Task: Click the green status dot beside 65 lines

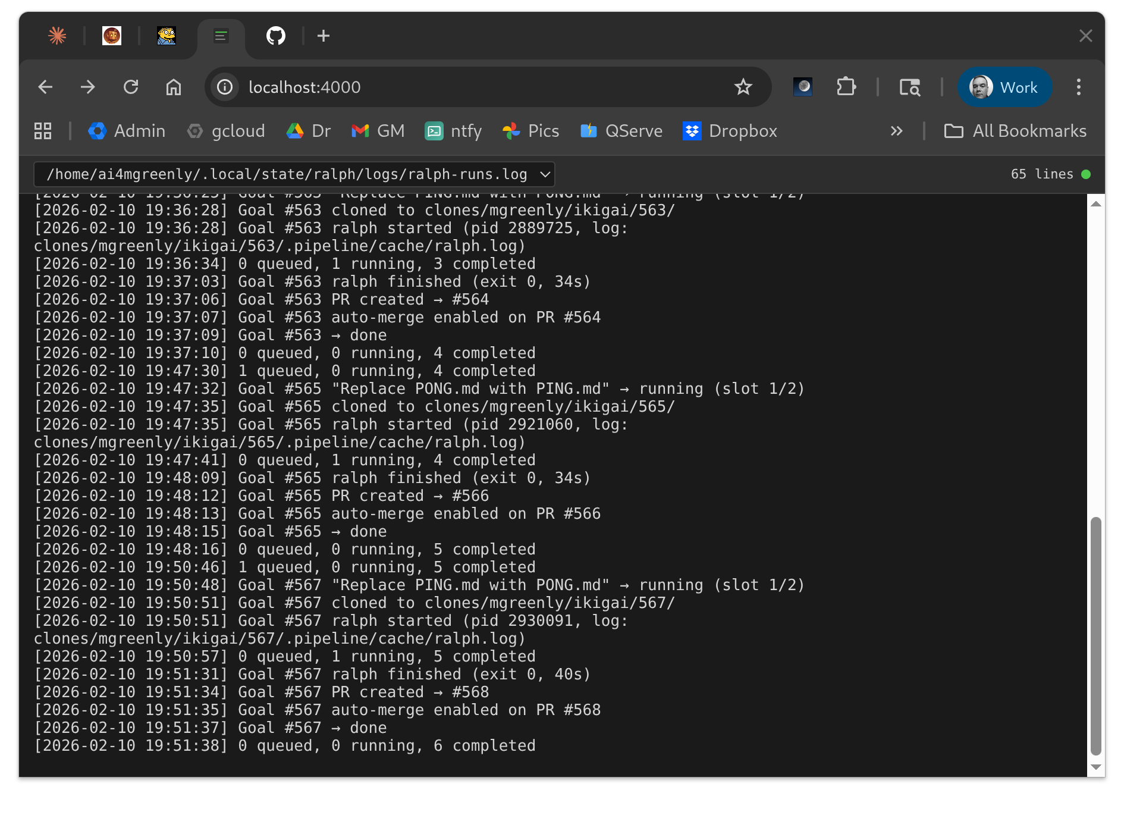Action: coord(1087,174)
